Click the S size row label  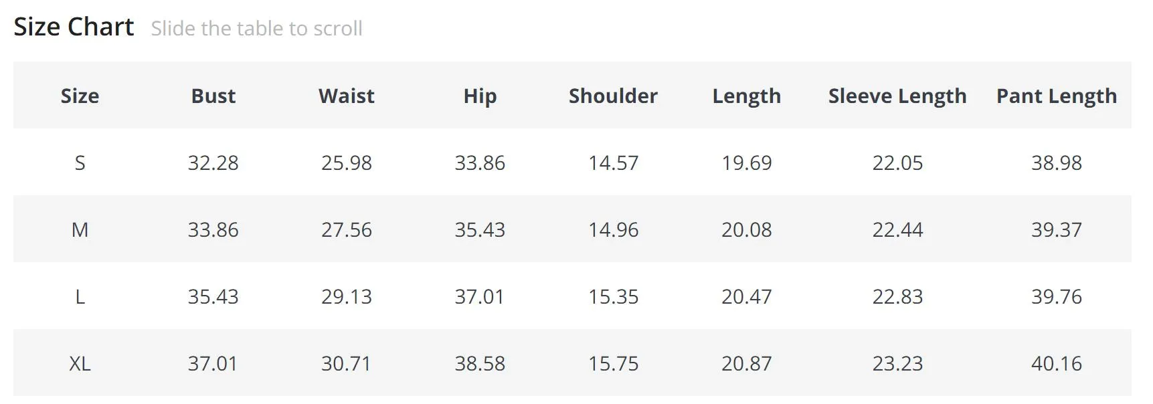pos(80,163)
